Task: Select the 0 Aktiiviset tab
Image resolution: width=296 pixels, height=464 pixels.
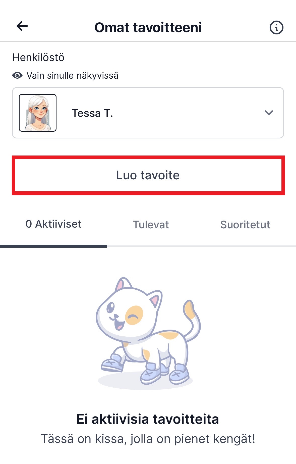Action: tap(53, 224)
